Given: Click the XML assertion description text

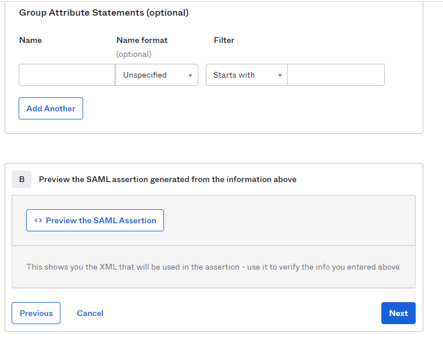Looking at the screenshot, I should 213,267.
